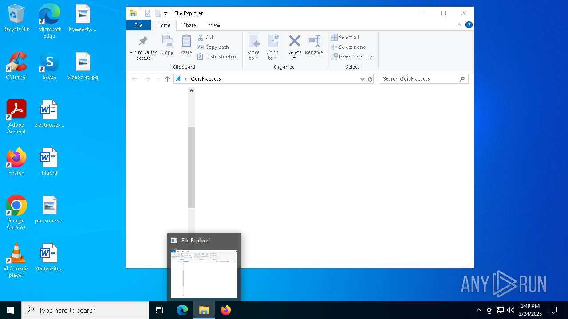The image size is (568, 319).
Task: Select Microsoft Edge desktop shortcut
Action: point(49,21)
